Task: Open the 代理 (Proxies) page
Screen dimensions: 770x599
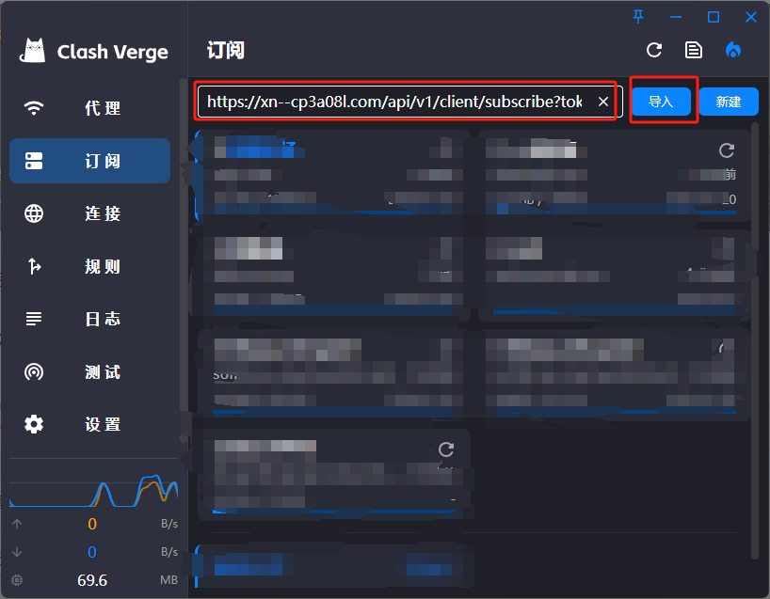Action: [x=89, y=108]
